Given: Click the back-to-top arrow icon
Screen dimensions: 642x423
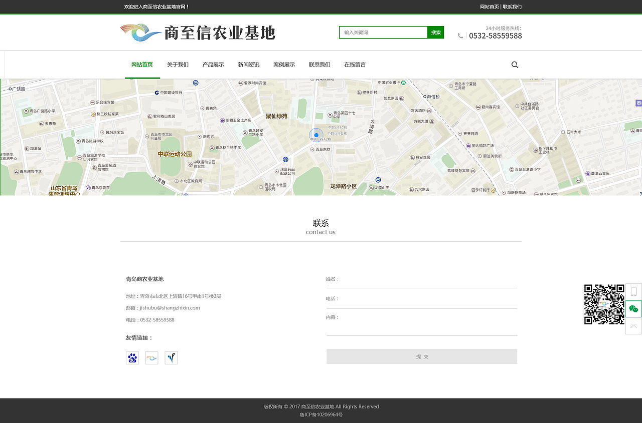Looking at the screenshot, I should 634,325.
